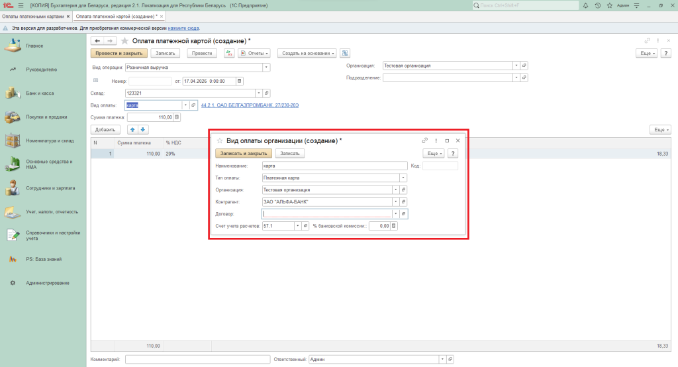Click the move row down arrow

142,130
